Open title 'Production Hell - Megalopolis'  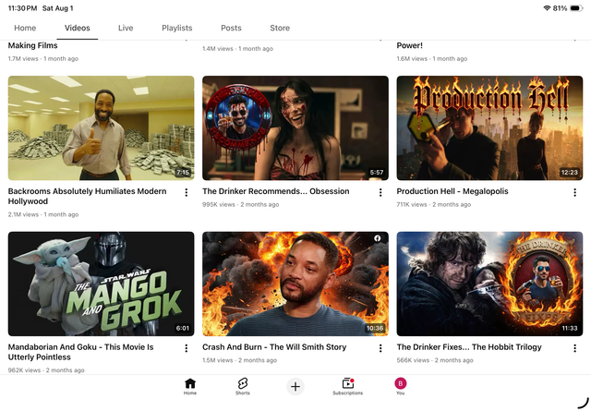452,191
